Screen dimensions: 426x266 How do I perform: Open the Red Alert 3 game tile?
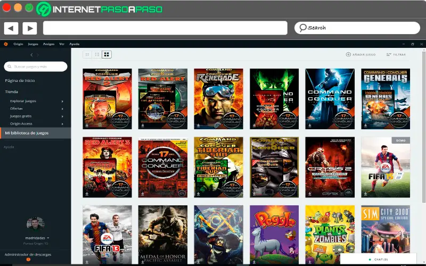click(x=108, y=167)
